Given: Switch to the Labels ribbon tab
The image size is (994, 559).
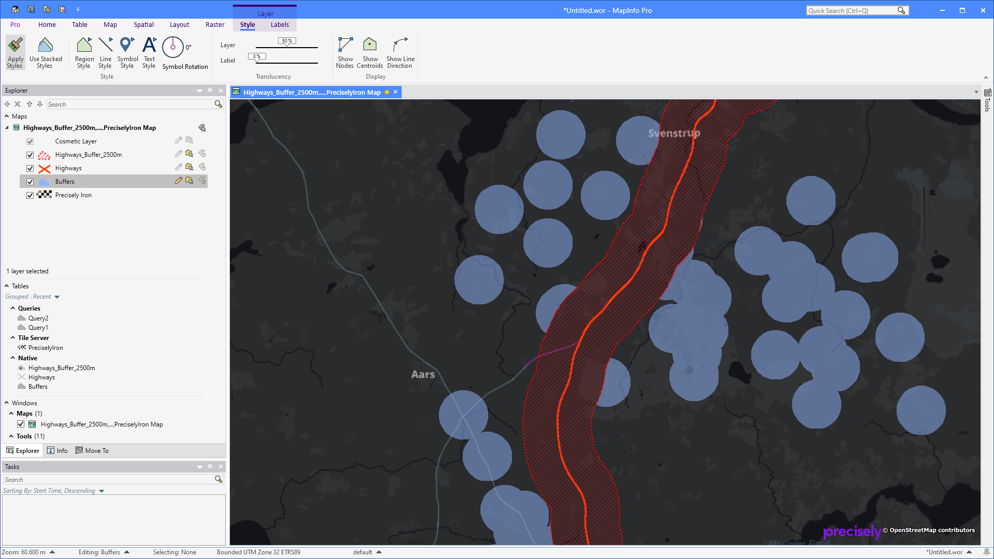Looking at the screenshot, I should [x=280, y=24].
